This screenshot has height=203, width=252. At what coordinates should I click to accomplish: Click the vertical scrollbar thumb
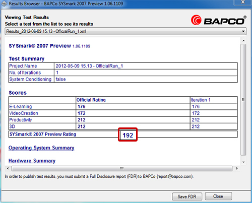243,100
